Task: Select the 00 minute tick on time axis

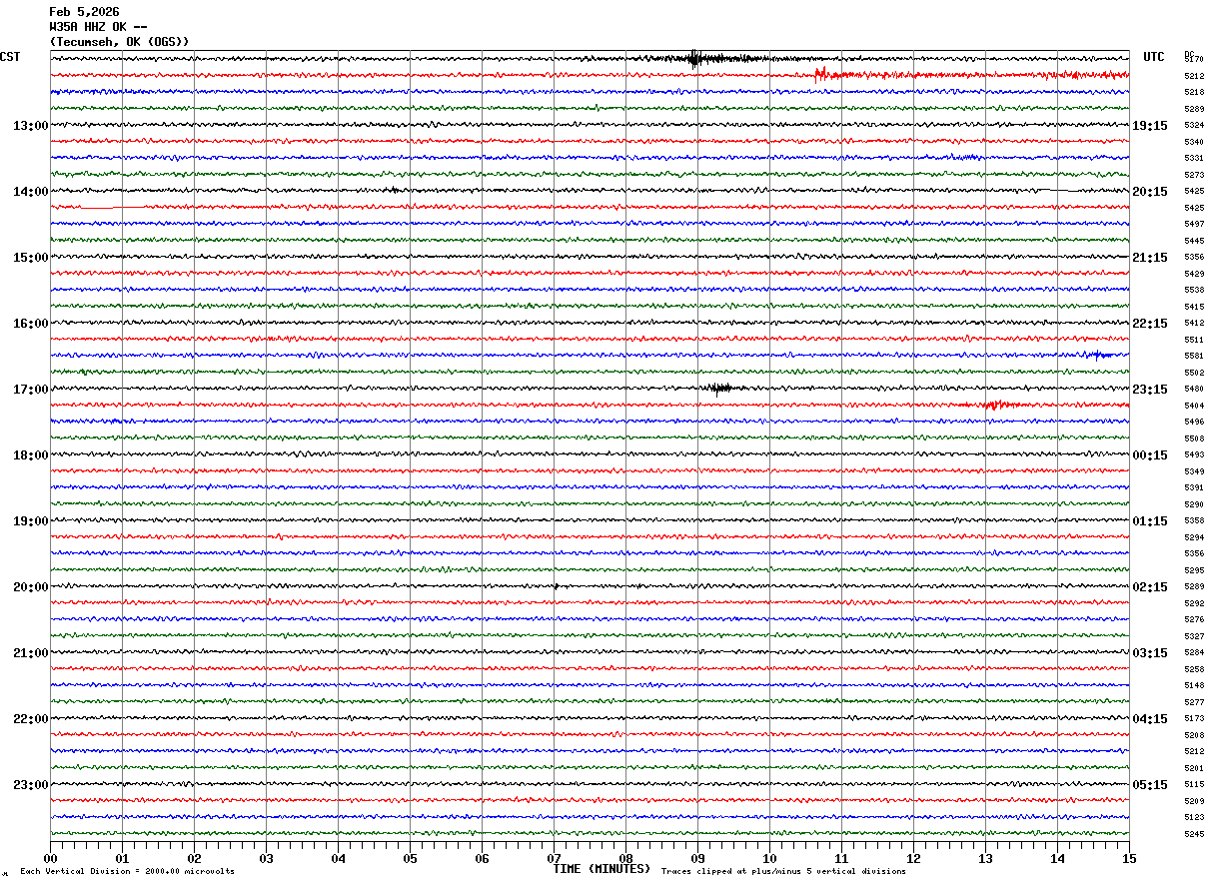Action: pyautogui.click(x=50, y=858)
